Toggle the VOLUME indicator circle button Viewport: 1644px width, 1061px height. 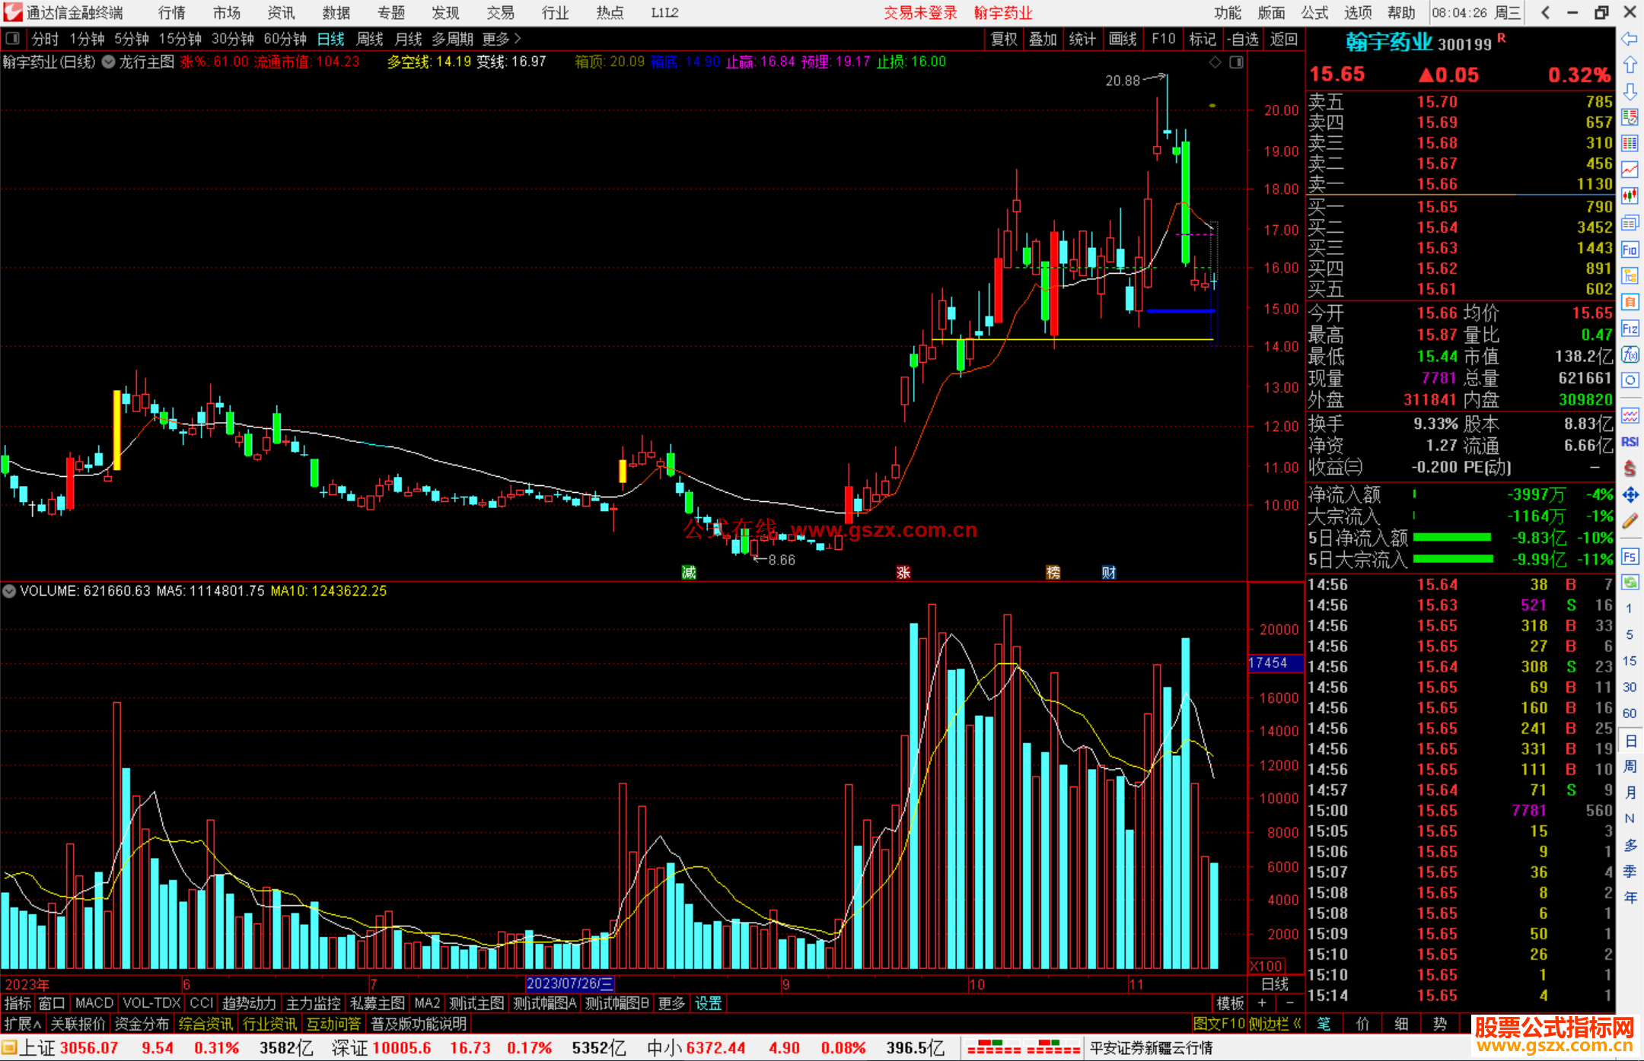9,591
